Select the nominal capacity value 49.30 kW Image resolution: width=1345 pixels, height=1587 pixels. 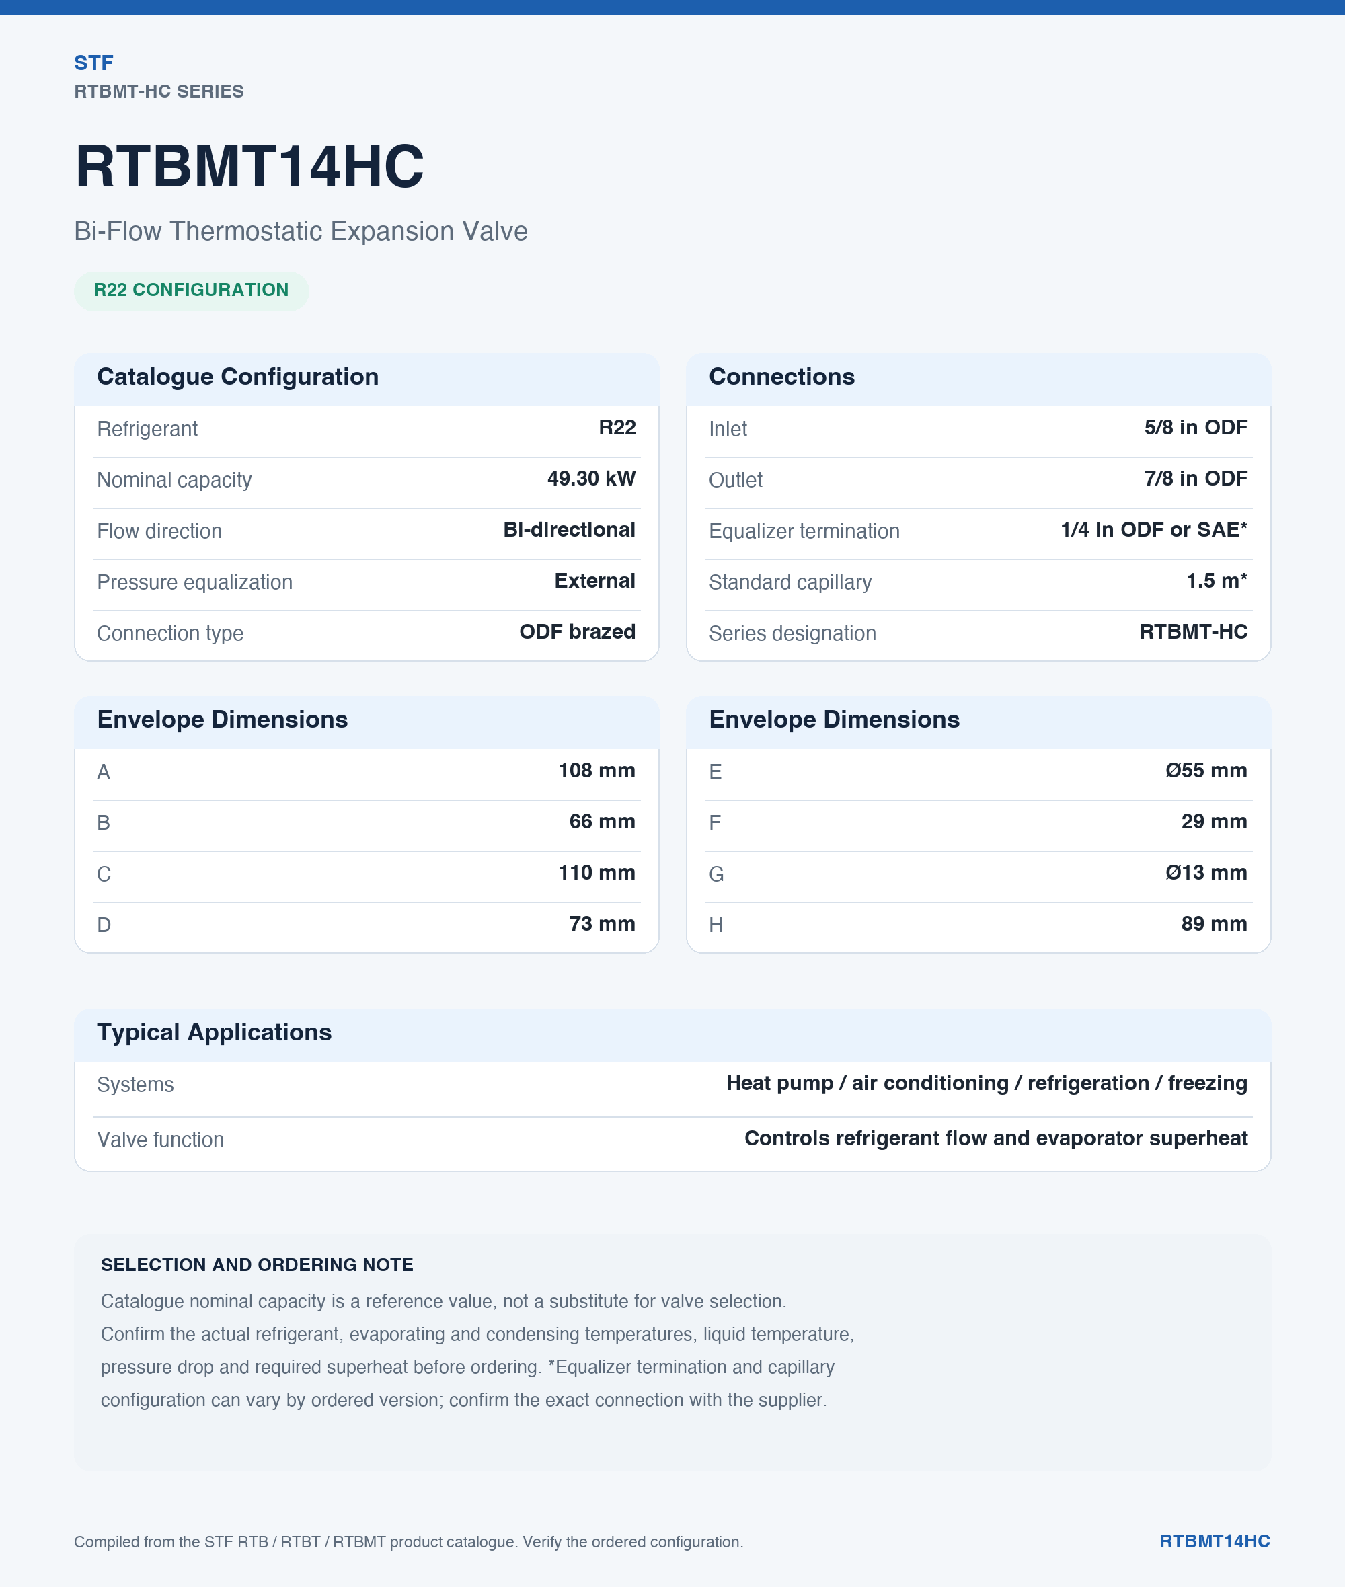click(591, 479)
